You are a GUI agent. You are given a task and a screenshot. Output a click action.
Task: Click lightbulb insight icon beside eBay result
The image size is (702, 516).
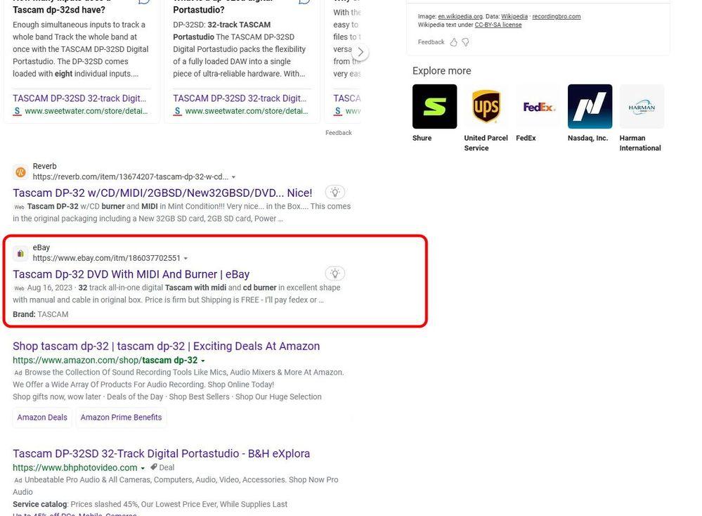point(335,273)
